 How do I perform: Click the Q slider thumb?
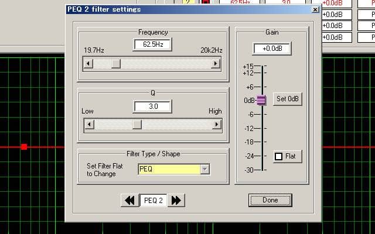pos(137,124)
